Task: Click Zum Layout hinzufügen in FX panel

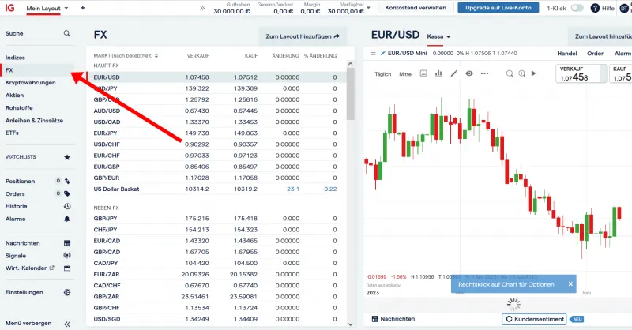Action: [303, 36]
